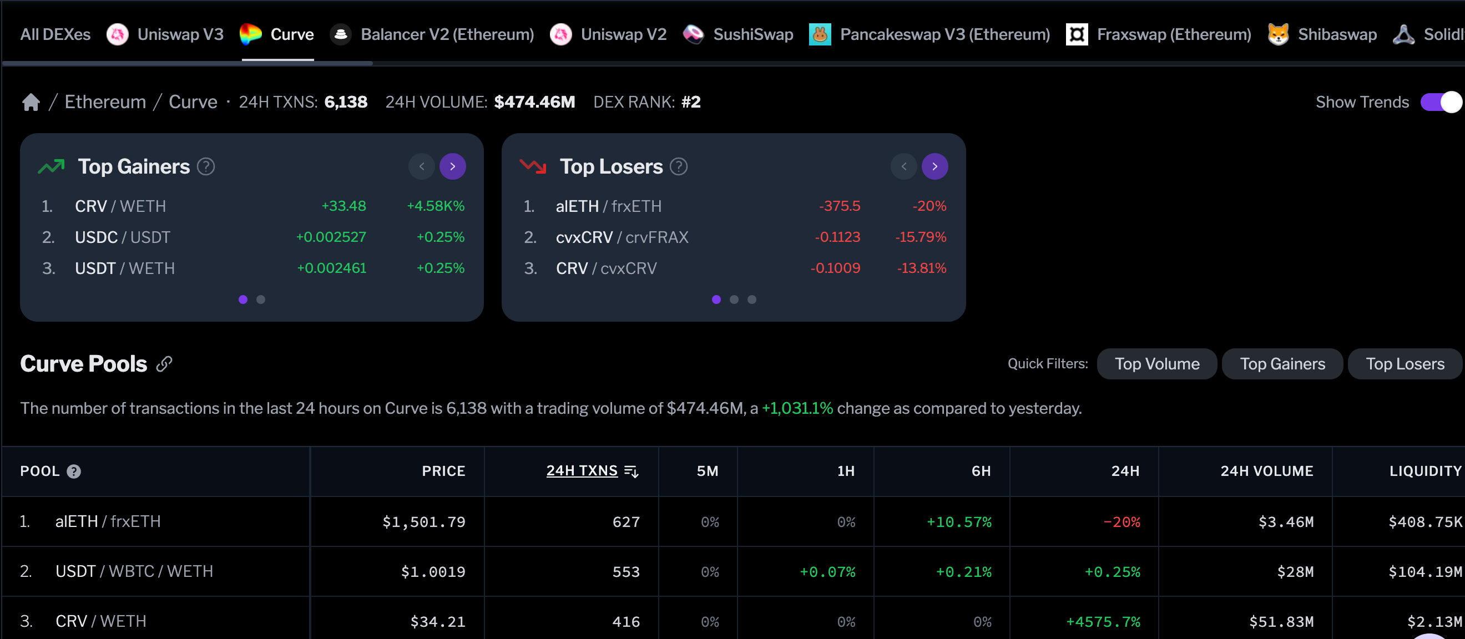Click the Top Losers help question icon
Image resolution: width=1465 pixels, height=639 pixels.
pos(679,166)
